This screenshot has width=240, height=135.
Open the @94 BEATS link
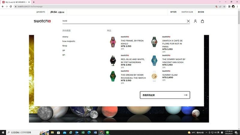41,12
